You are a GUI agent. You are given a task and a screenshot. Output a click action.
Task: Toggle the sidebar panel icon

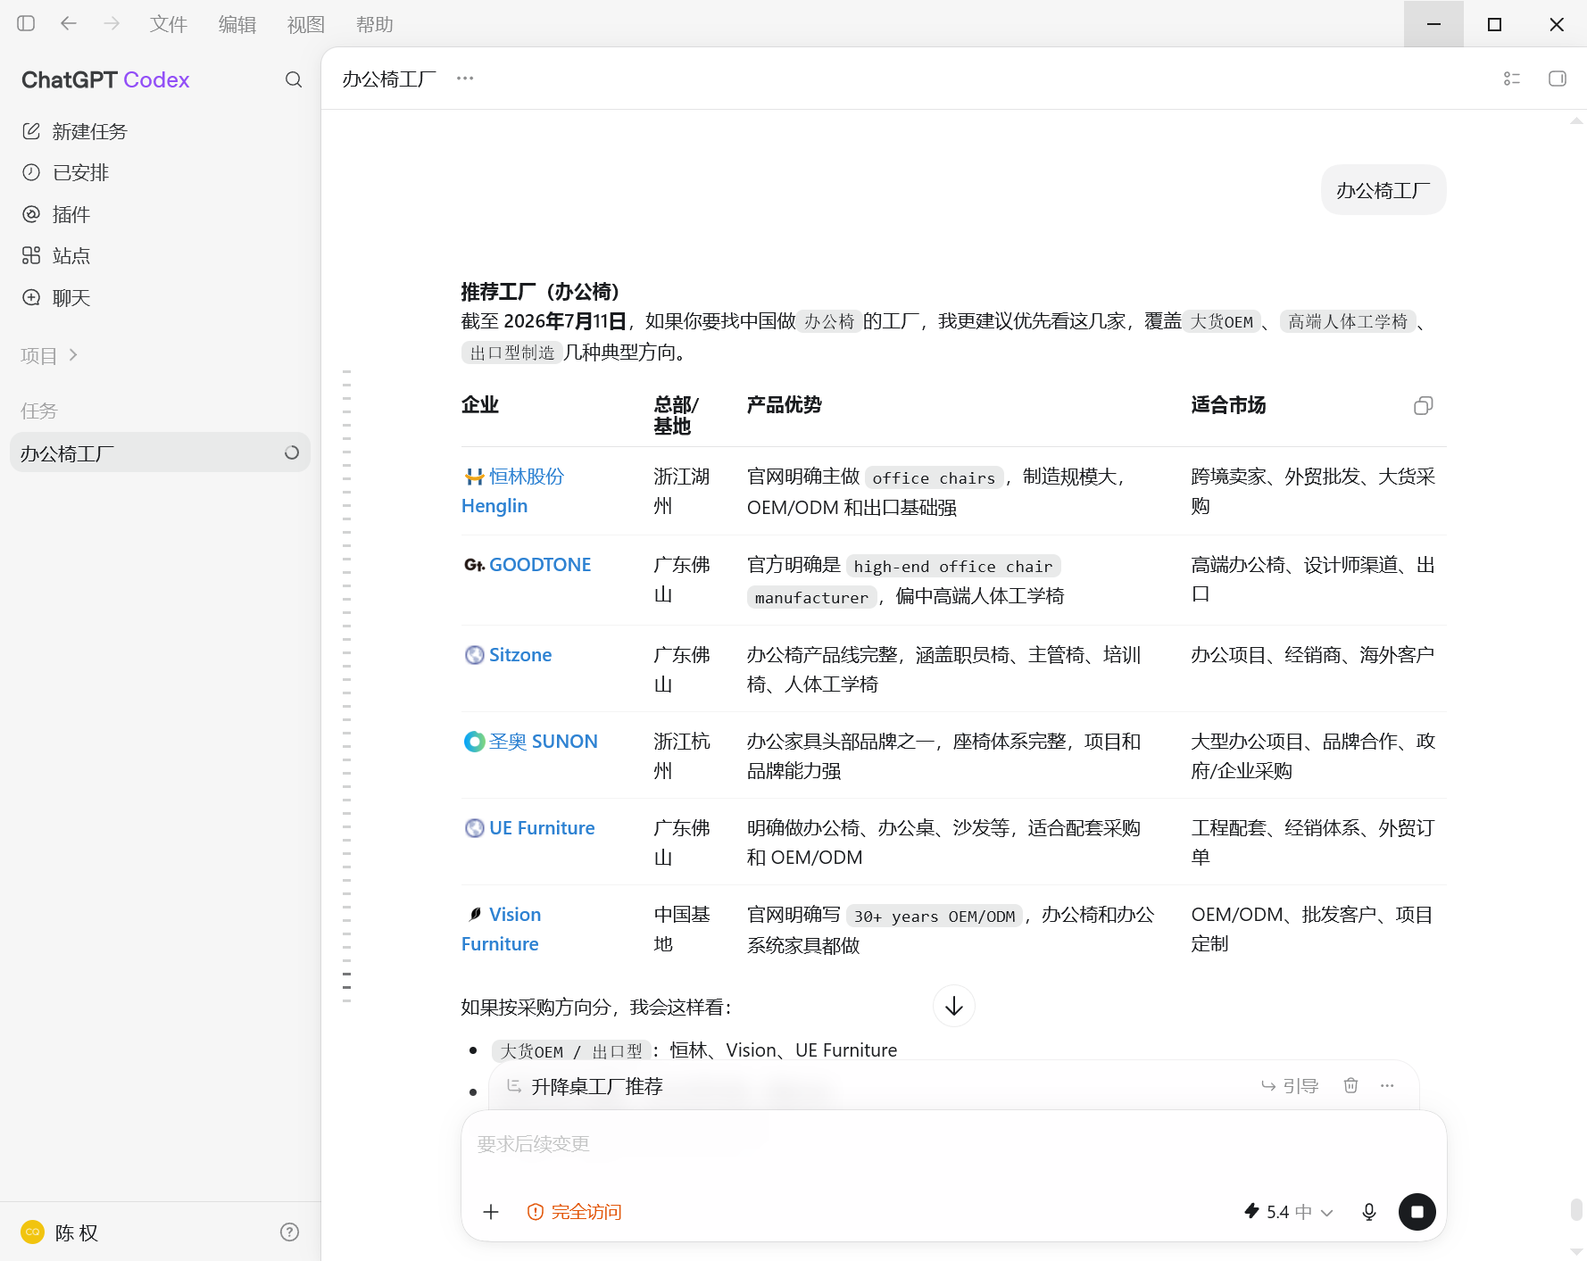coord(26,24)
